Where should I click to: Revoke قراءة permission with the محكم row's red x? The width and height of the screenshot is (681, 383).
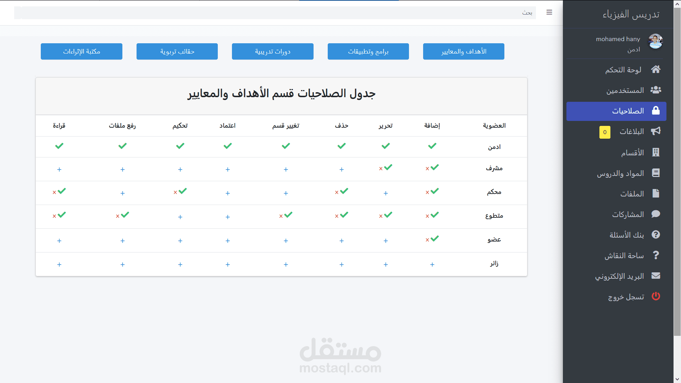coord(54,193)
